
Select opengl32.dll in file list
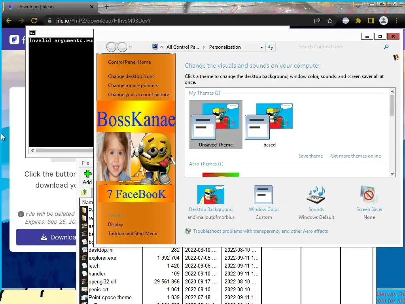102,281
